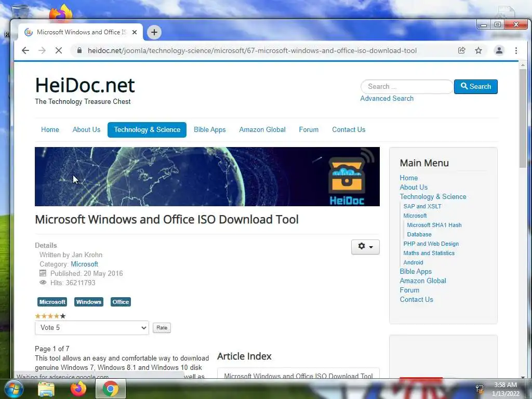Click the Office tag badge
The height and width of the screenshot is (399, 532).
[x=121, y=302]
